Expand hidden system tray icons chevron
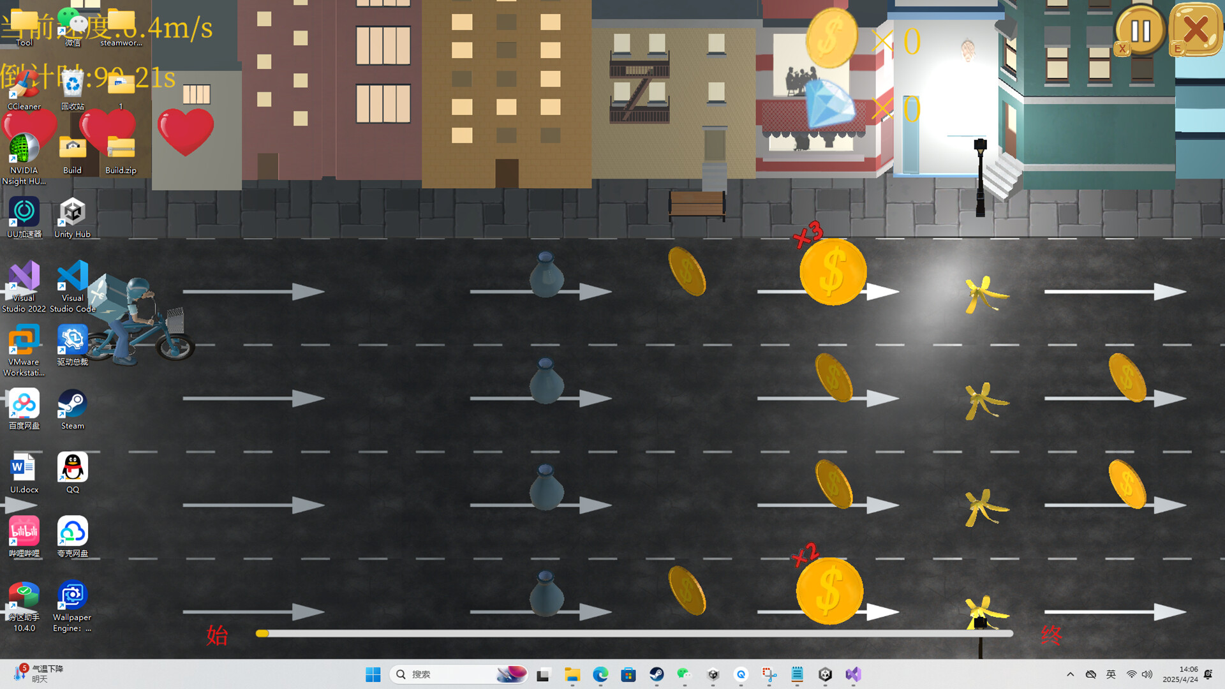This screenshot has width=1225, height=689. (x=1070, y=674)
